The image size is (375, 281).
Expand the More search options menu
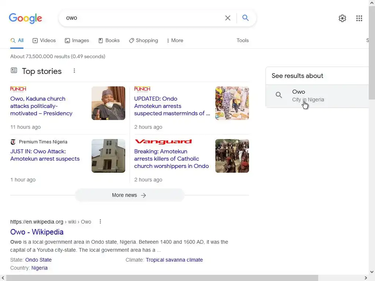point(175,40)
